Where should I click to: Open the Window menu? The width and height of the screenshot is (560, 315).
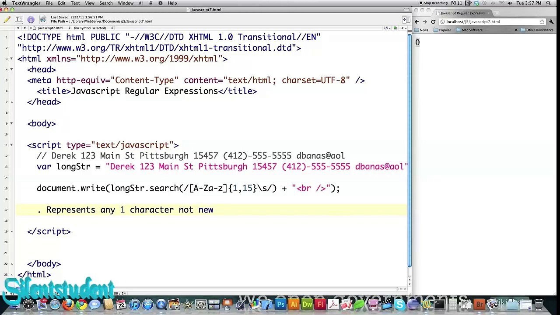(126, 3)
